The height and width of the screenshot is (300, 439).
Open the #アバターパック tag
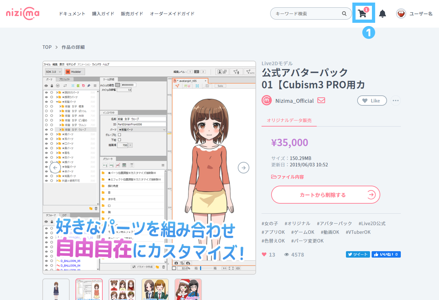click(x=334, y=224)
